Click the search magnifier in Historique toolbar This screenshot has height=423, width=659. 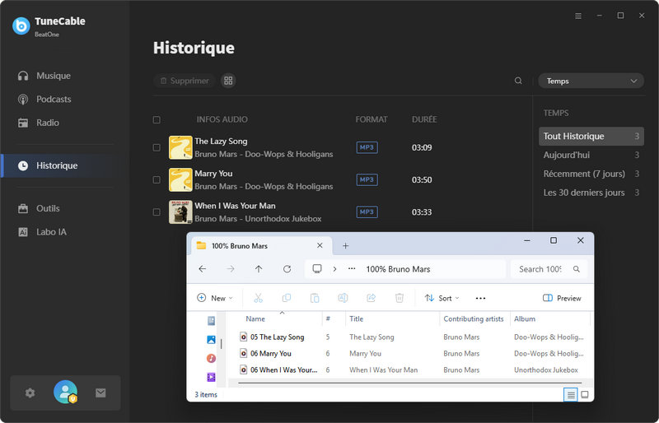(518, 81)
